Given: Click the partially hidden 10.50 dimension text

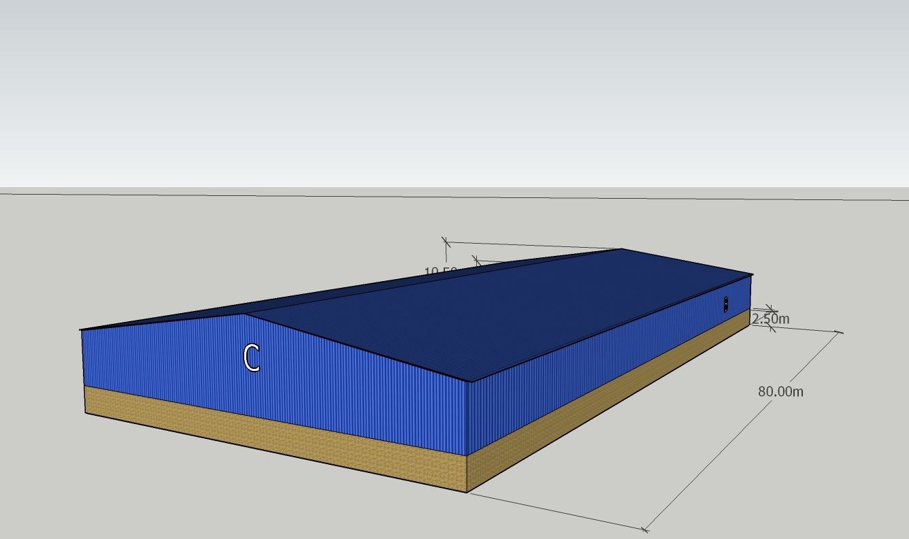Looking at the screenshot, I should click(x=440, y=272).
